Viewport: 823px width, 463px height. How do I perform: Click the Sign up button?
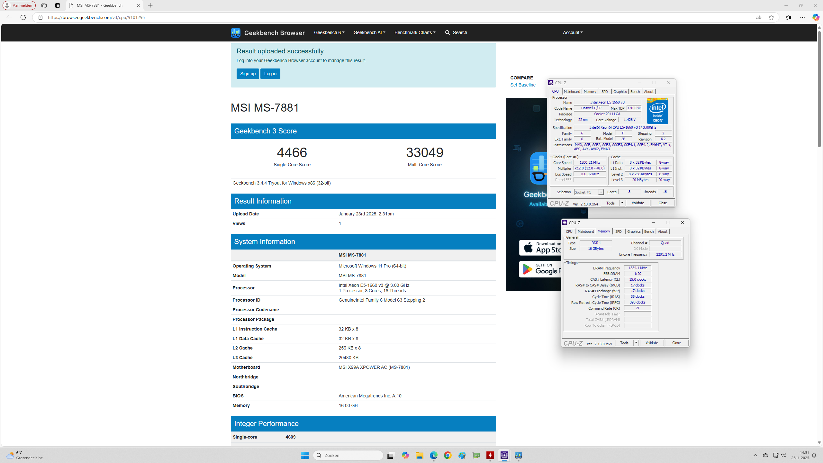click(x=248, y=74)
